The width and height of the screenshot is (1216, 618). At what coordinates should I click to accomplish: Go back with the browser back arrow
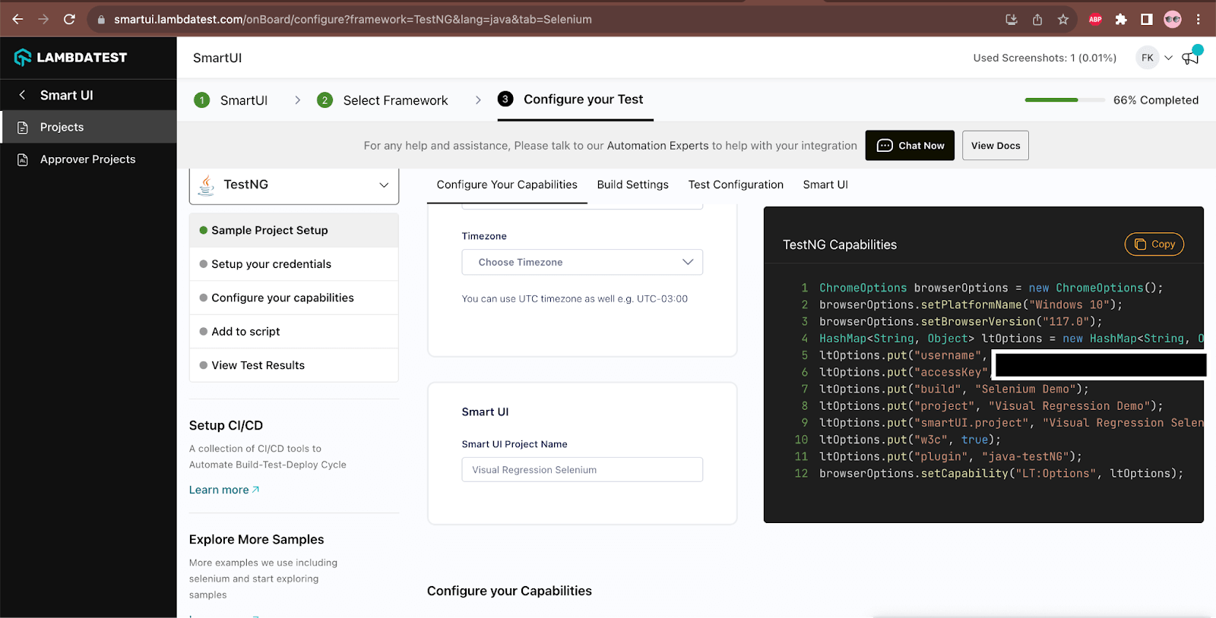[x=17, y=19]
